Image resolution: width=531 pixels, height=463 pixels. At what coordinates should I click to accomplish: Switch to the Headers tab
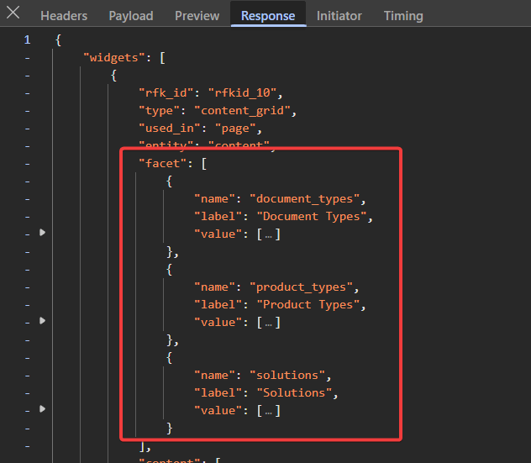click(x=64, y=16)
